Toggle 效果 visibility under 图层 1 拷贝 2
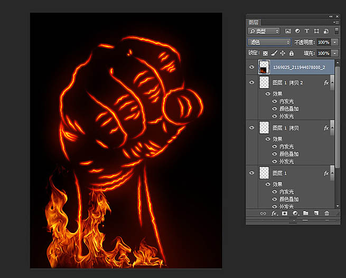346x278 pixels. pos(268,93)
